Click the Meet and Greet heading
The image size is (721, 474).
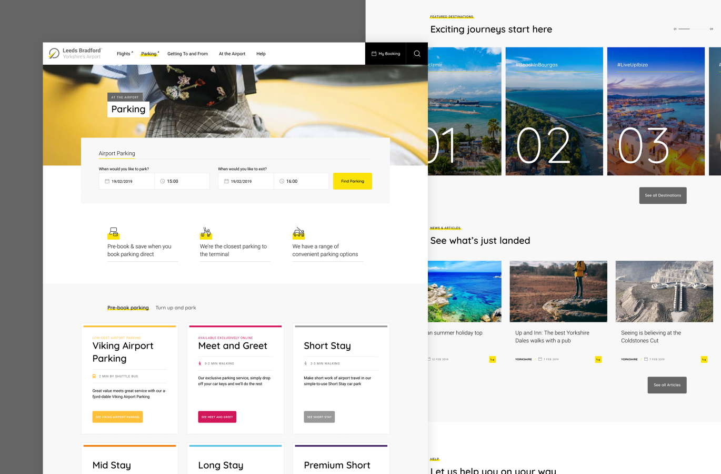pos(233,345)
